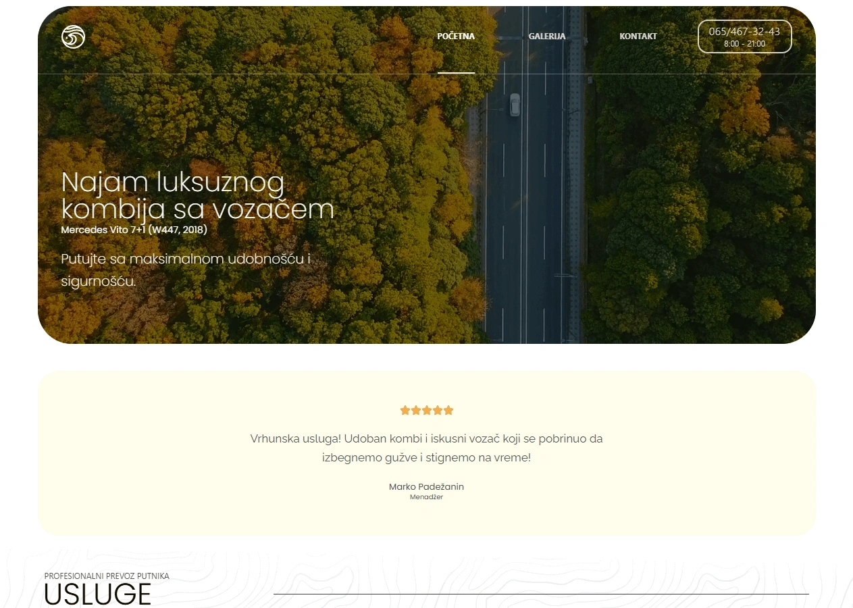The height and width of the screenshot is (608, 853).
Task: Click the last star in the rating
Action: click(448, 410)
